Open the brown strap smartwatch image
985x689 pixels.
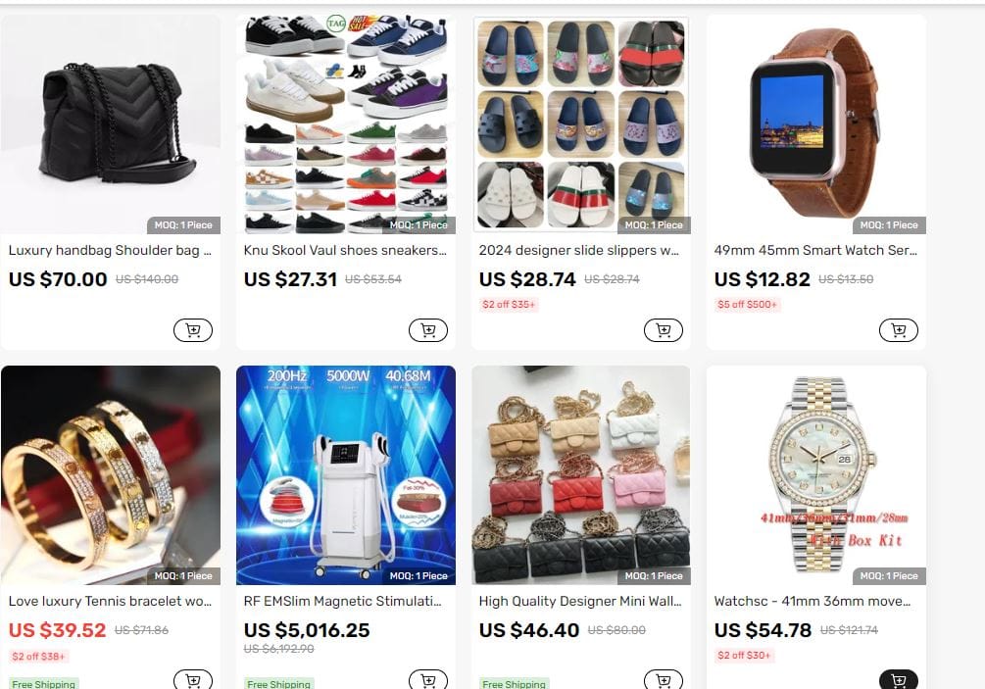[816, 124]
